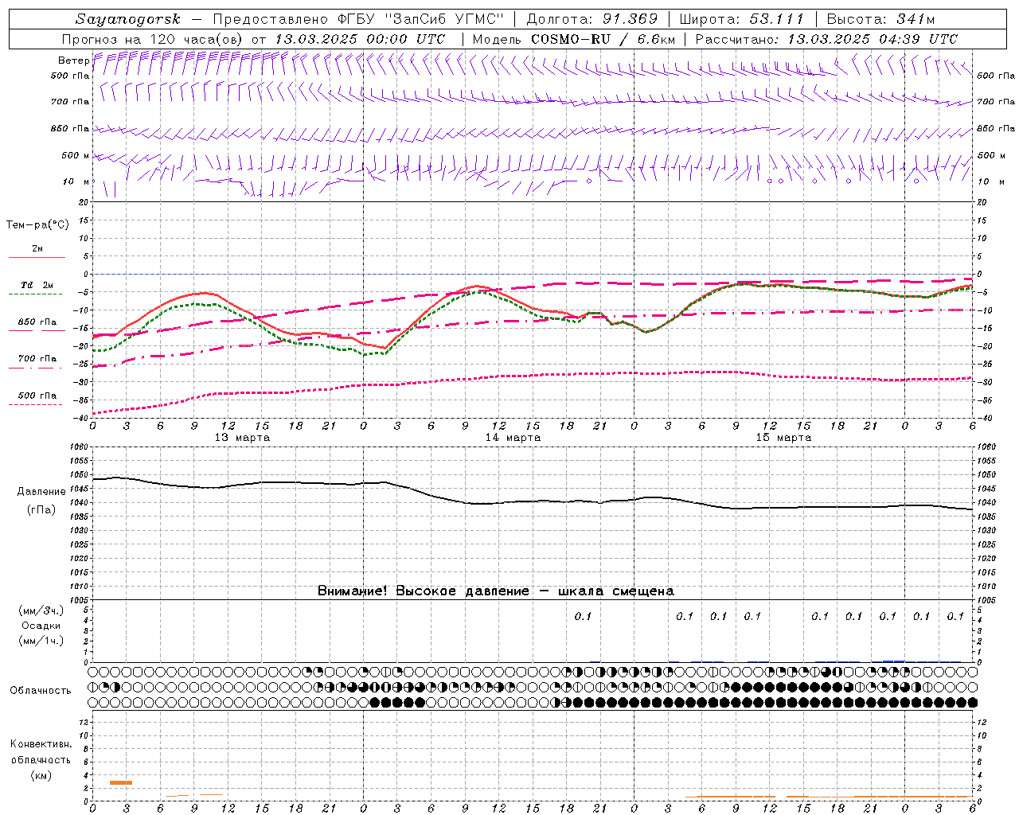This screenshot has height=815, width=1019.
Task: Click the 'Модель COSMO-RU / 6.6км' text
Action: (x=573, y=39)
